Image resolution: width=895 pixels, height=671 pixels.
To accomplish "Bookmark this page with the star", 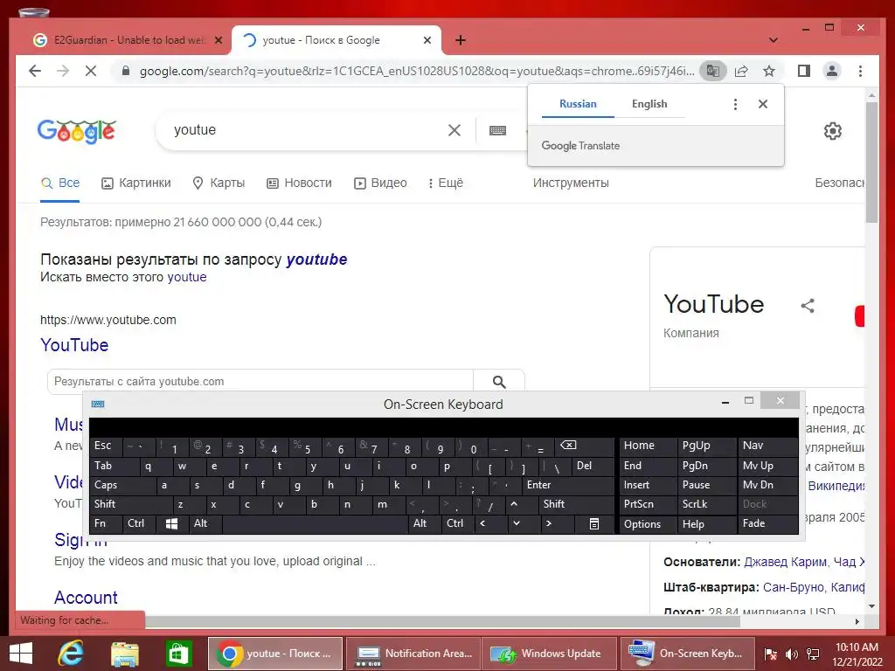I will [x=769, y=71].
